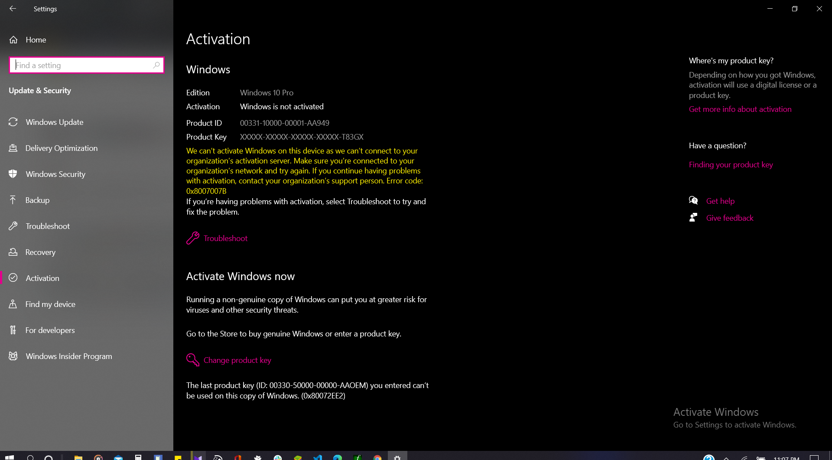Image resolution: width=832 pixels, height=460 pixels.
Task: Click the Settings gear in taskbar
Action: tap(397, 457)
